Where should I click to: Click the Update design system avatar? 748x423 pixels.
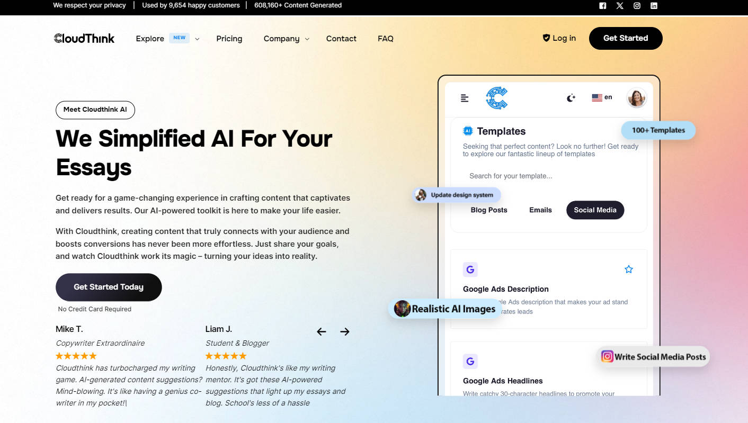[x=421, y=195]
